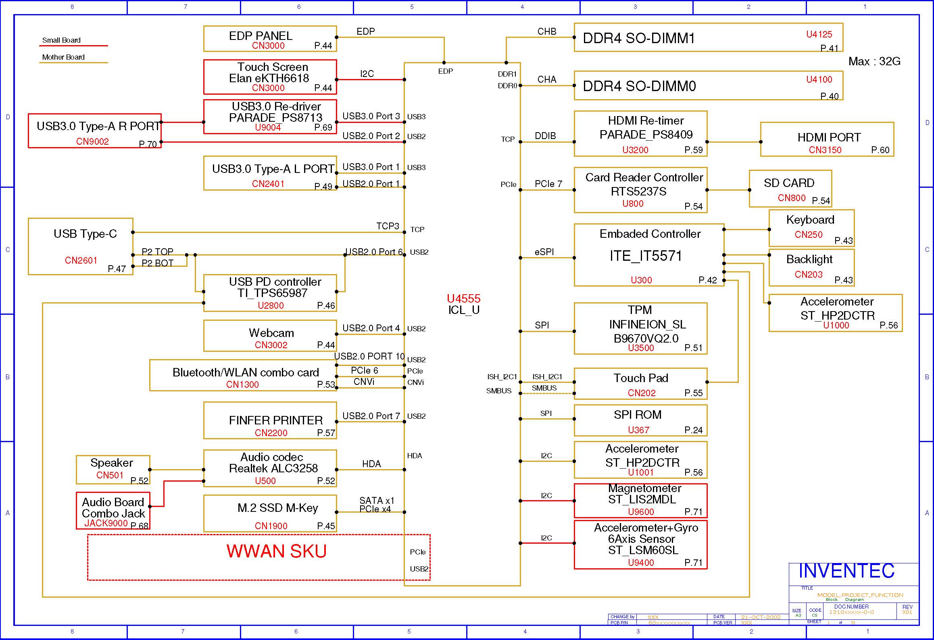The height and width of the screenshot is (640, 934).
Task: Select the Touch Screen Elan eKTH6618 block
Action: coord(270,77)
